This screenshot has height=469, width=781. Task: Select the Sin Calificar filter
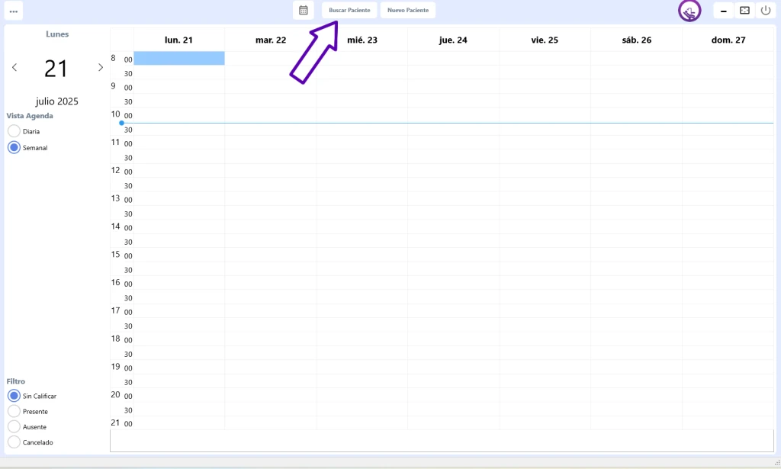point(14,396)
